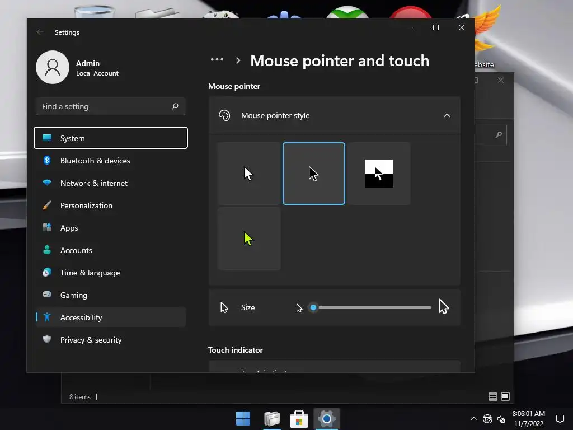Close the background Explorer window
This screenshot has height=430, width=573.
[501, 80]
